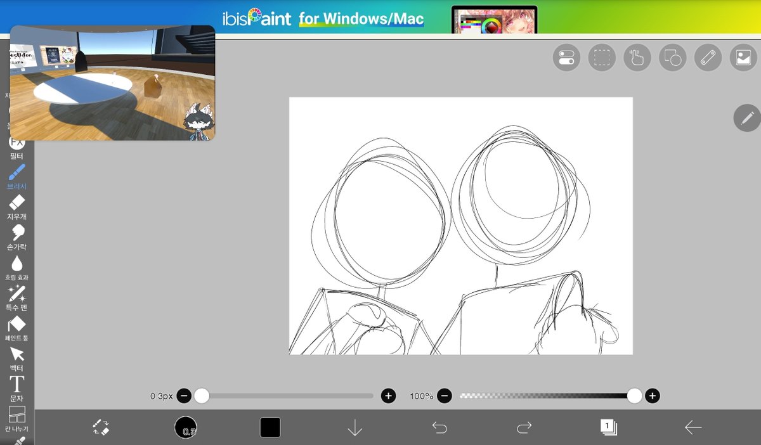Open the layers panel

click(x=609, y=427)
